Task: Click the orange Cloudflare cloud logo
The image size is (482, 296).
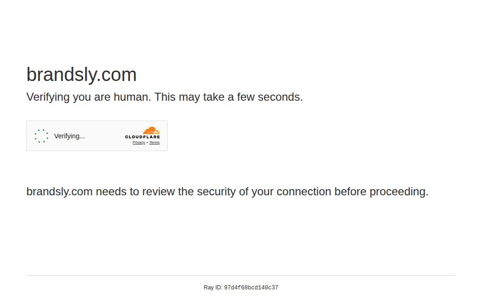Action: [x=151, y=130]
